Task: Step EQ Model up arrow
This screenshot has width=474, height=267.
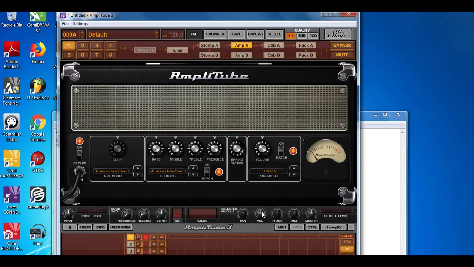Action: 193,168
